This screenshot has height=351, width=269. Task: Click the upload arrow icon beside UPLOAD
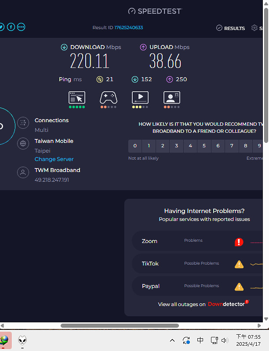pos(143,47)
